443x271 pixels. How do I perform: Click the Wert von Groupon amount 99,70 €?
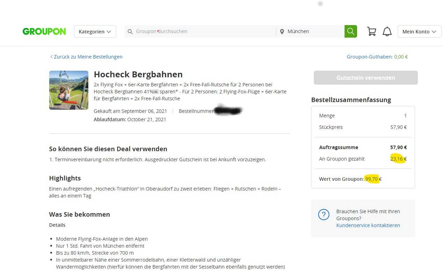[373, 179]
